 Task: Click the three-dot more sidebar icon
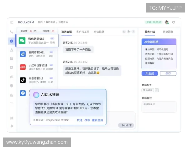[x=12, y=103]
